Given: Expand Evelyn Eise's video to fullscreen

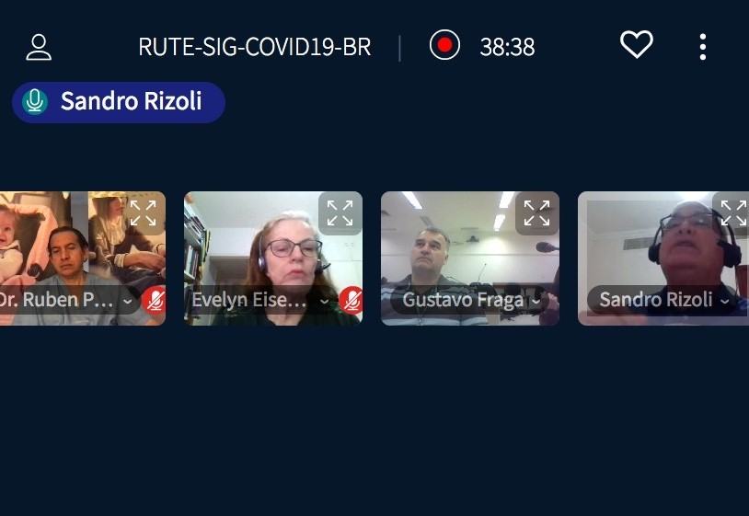Looking at the screenshot, I should tap(340, 212).
